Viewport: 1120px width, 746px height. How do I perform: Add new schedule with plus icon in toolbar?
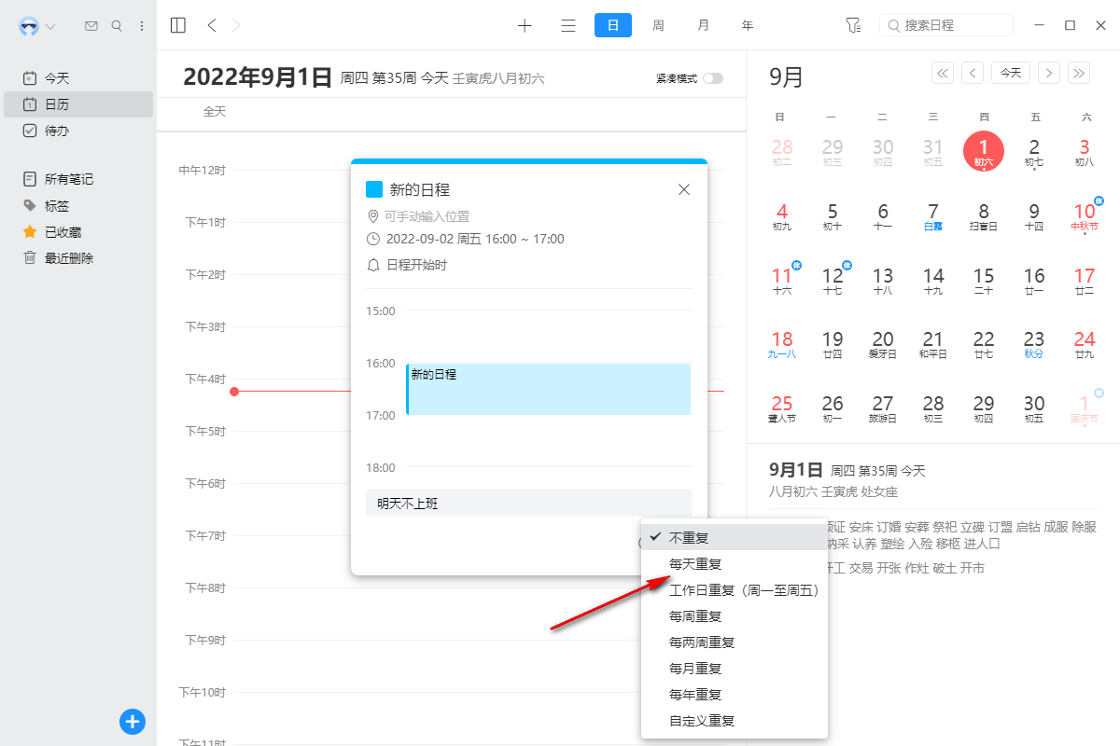coord(525,26)
